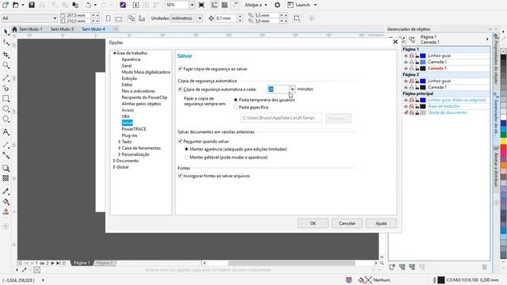This screenshot has height=285, width=507.
Task: Switch to 'Sem título-4' document tab
Action: [x=93, y=29]
